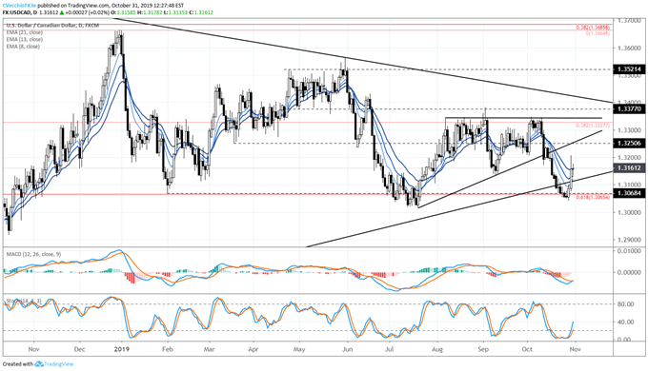The height and width of the screenshot is (371, 648).
Task: Click the Nov label at the time axis end
Action: (x=576, y=349)
